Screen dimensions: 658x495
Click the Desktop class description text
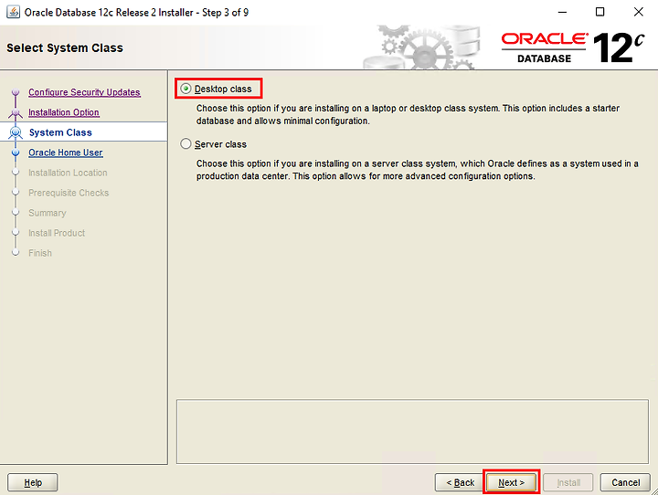tap(408, 114)
